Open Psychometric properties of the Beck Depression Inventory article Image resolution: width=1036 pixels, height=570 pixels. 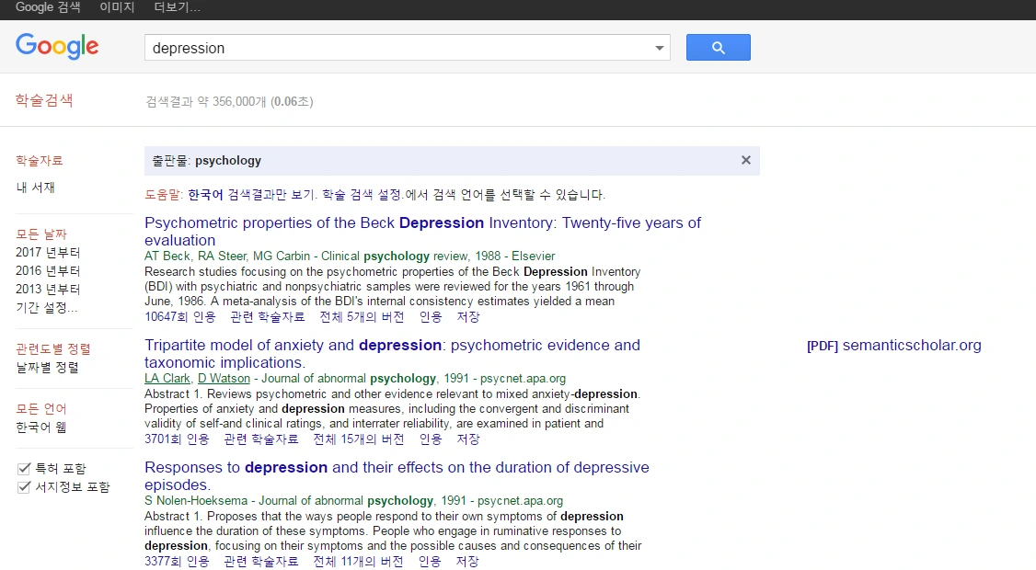[x=423, y=231]
